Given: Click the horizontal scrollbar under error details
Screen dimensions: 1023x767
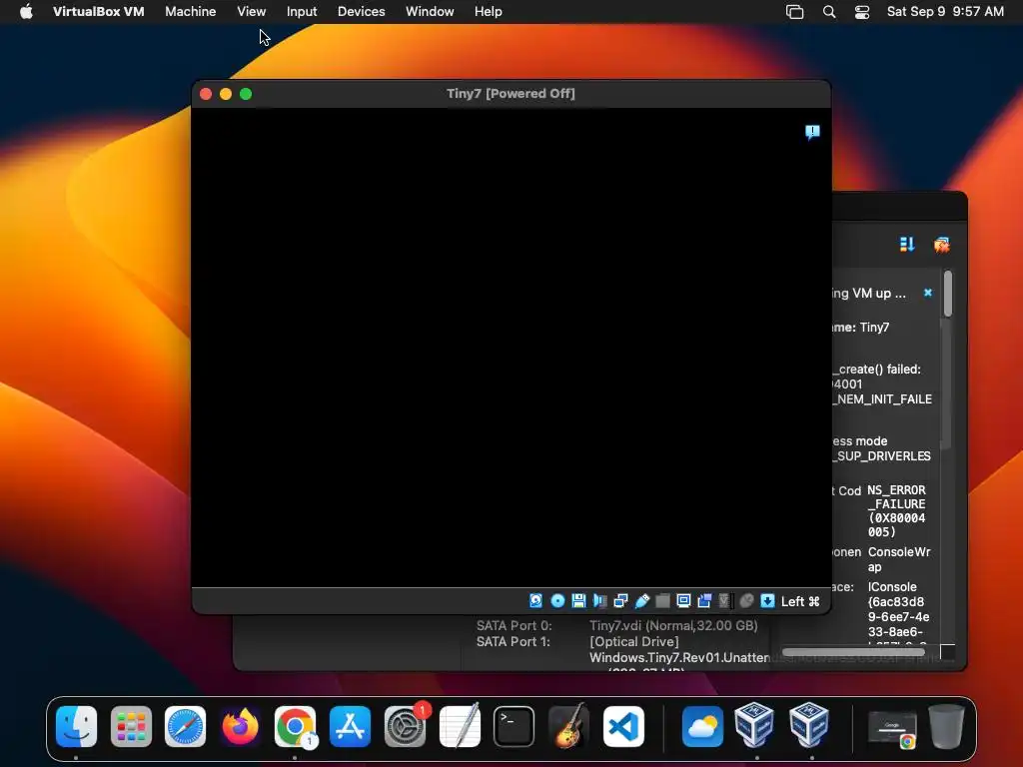Looking at the screenshot, I should tap(853, 651).
